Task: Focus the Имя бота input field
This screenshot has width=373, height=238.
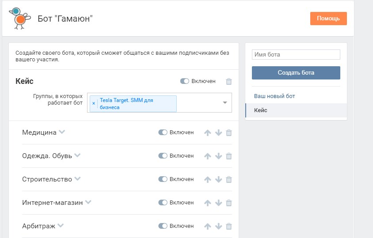Action: (x=296, y=54)
